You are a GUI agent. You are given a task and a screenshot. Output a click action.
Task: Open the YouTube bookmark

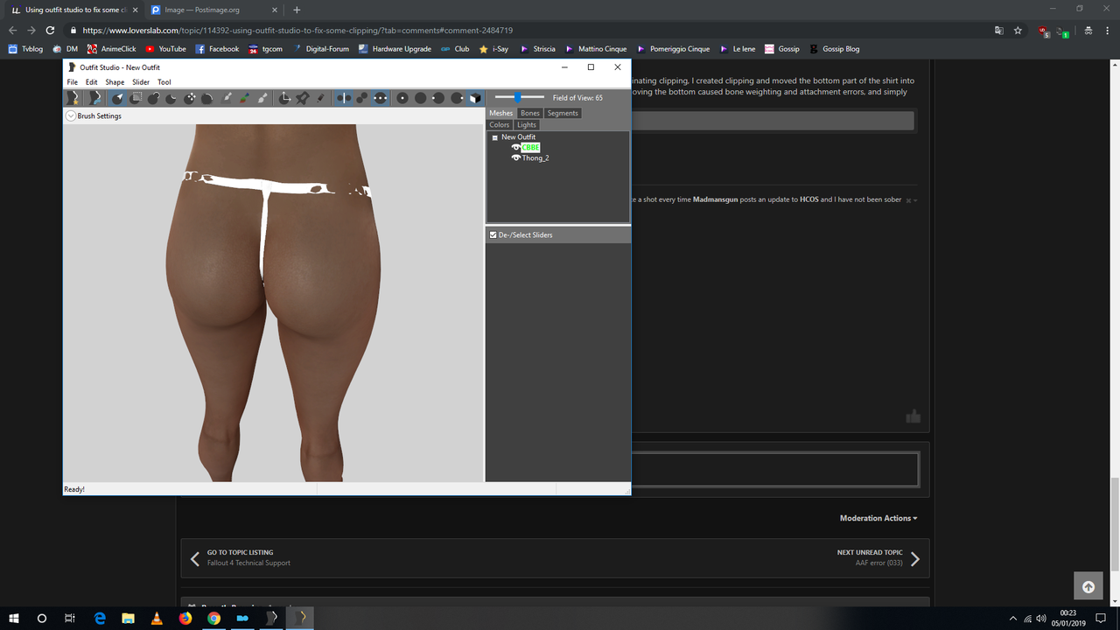(x=165, y=49)
